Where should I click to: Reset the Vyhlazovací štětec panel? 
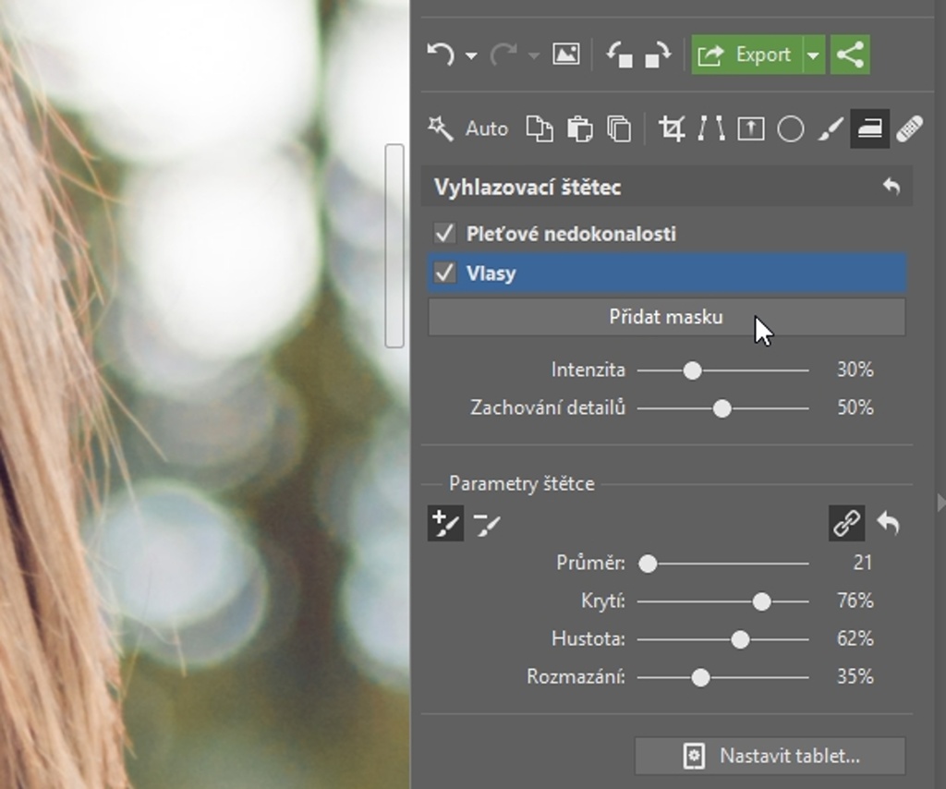pos(891,187)
